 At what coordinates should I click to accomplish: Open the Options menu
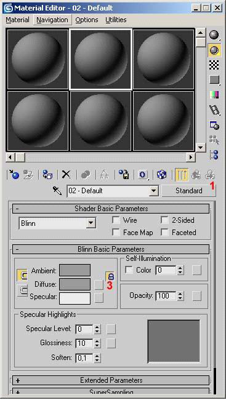(87, 20)
